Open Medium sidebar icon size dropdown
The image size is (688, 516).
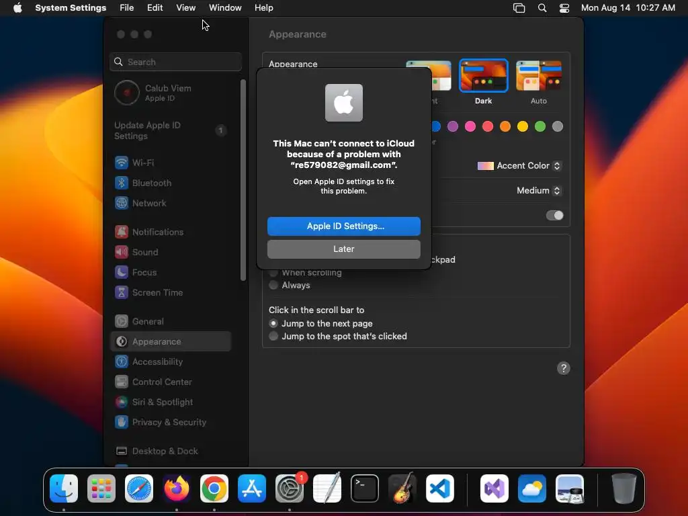538,190
